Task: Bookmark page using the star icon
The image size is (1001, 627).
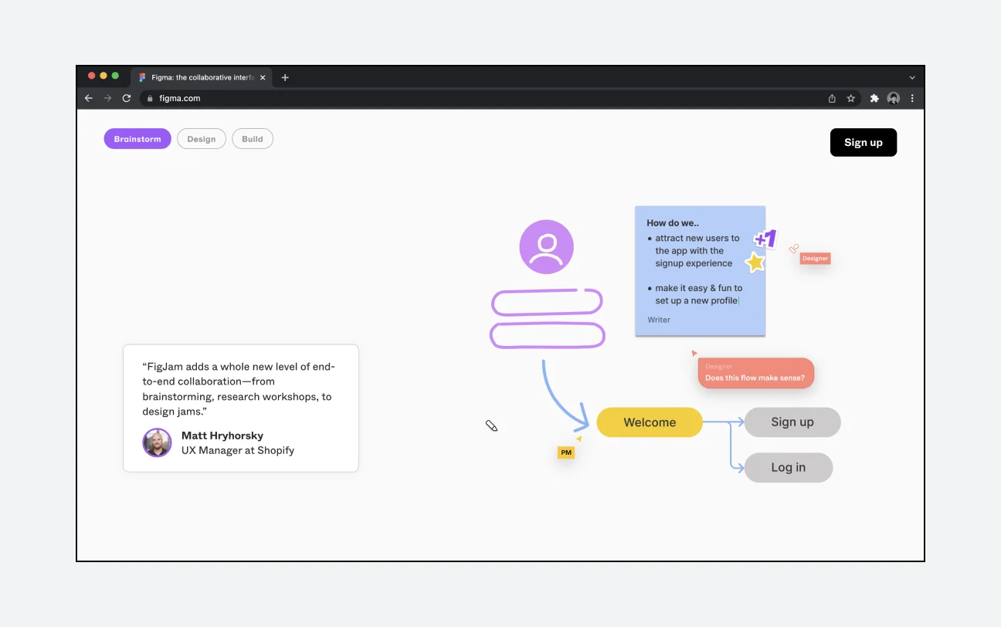Action: click(851, 98)
